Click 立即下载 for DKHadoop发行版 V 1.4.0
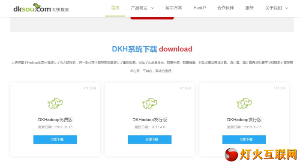The height and width of the screenshot is (165, 300). click(x=150, y=140)
